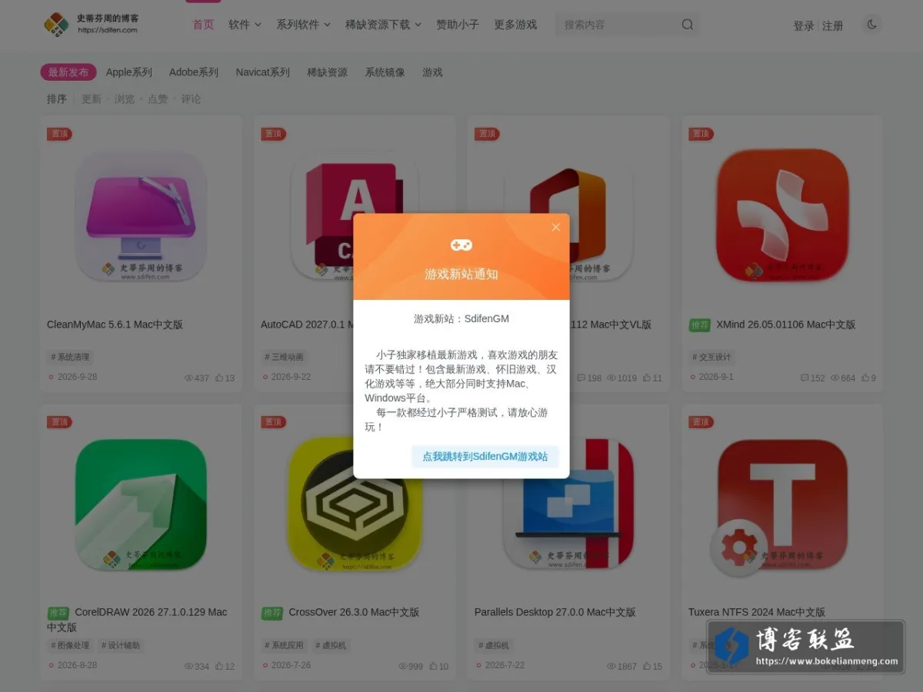Focus the 搜索内容 search field
923x692 pixels.
point(618,25)
